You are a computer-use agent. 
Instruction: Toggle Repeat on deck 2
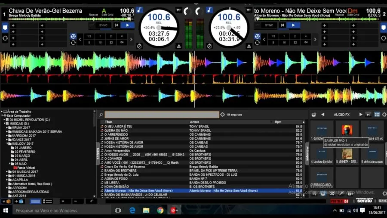tap(339, 15)
